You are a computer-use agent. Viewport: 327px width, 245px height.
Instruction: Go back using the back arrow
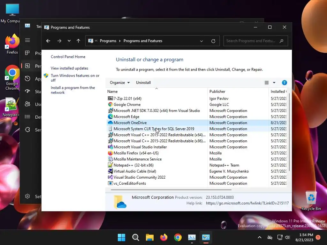(x=48, y=41)
